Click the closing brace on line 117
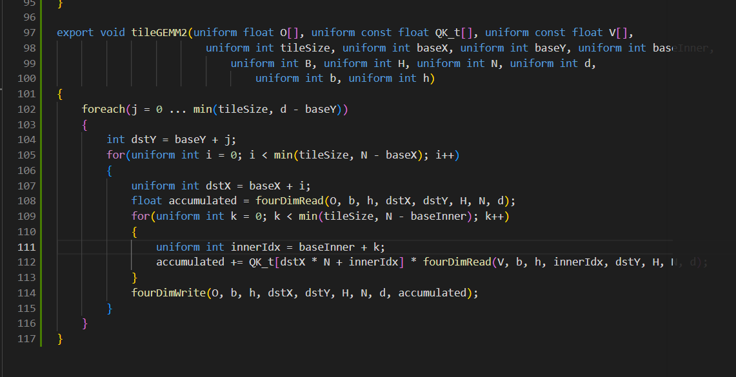The image size is (736, 377). 59,339
